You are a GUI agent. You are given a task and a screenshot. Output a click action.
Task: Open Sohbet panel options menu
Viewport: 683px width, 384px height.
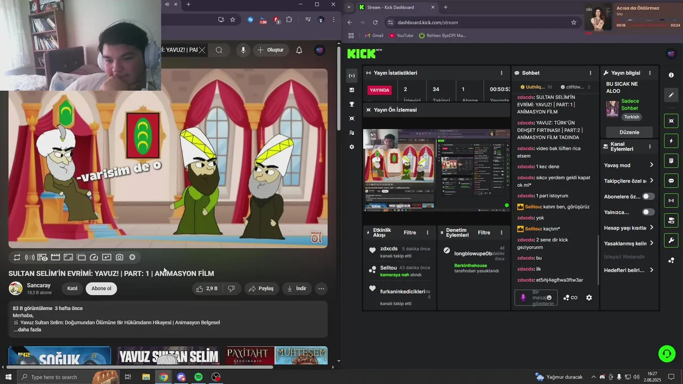coord(590,73)
